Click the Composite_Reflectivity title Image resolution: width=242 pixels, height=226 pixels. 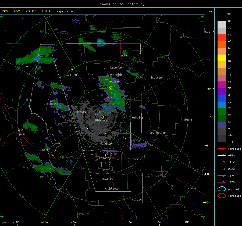pyautogui.click(x=121, y=4)
